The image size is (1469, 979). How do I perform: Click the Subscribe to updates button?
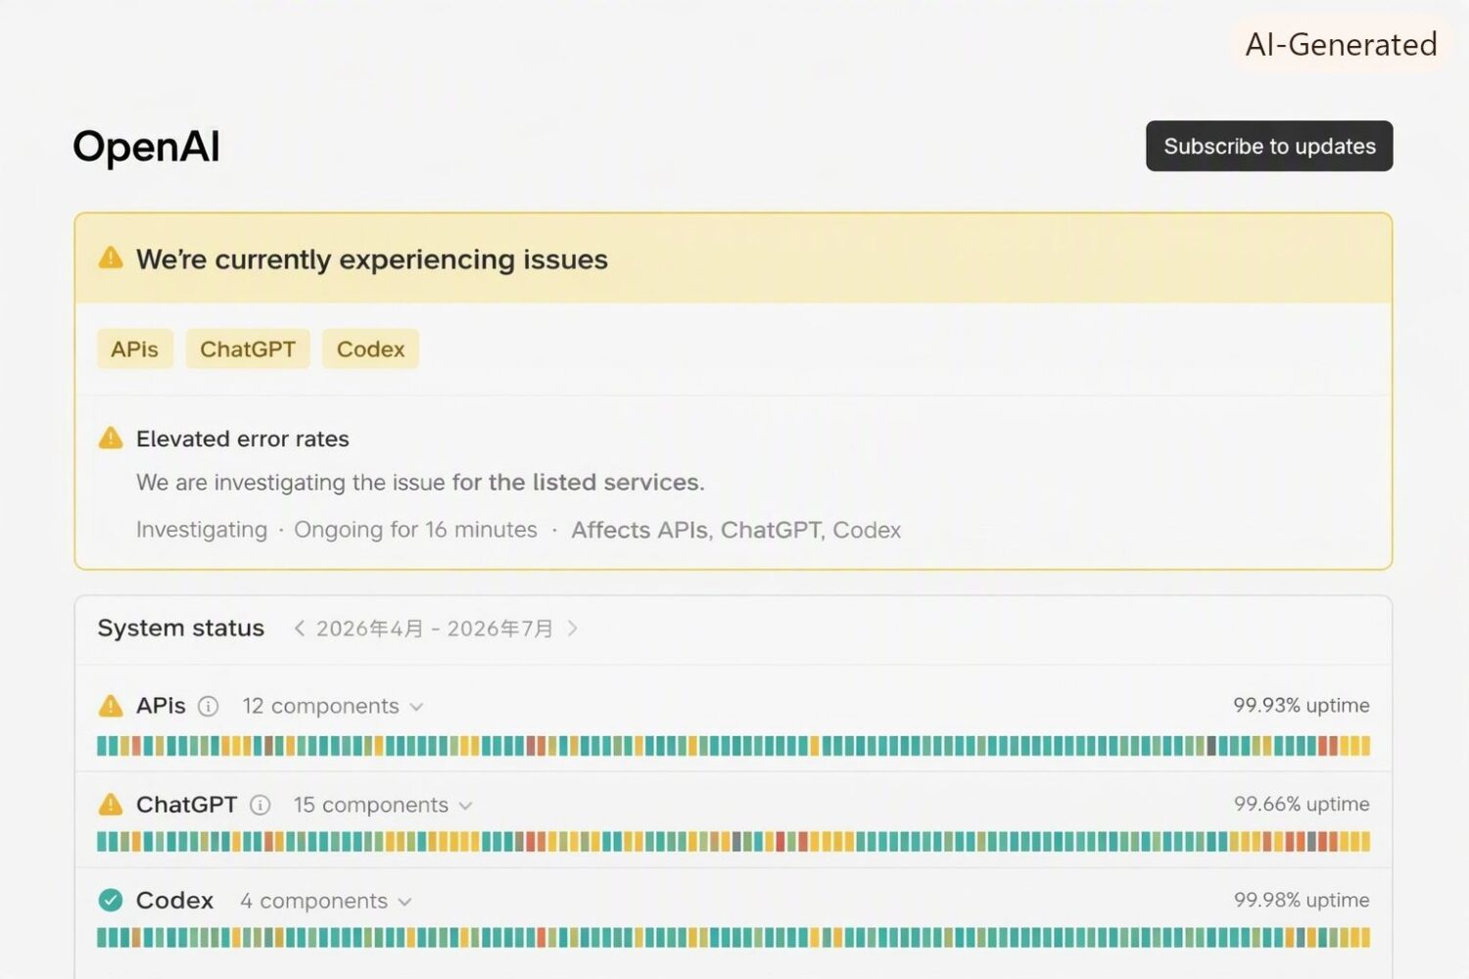pos(1269,146)
